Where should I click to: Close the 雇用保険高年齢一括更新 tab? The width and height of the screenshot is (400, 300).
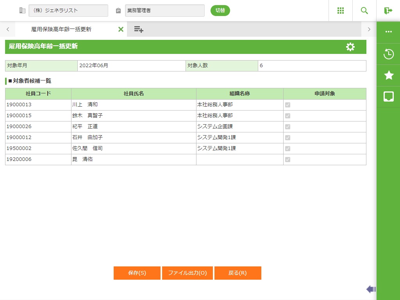pos(121,29)
